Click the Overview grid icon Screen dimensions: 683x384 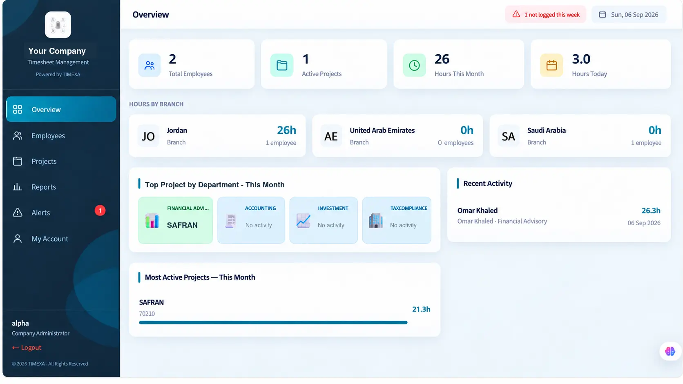pos(18,109)
